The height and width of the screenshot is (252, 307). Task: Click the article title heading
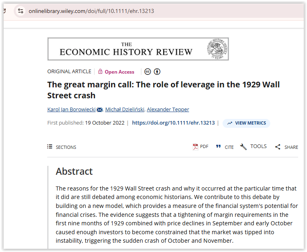pos(164,90)
